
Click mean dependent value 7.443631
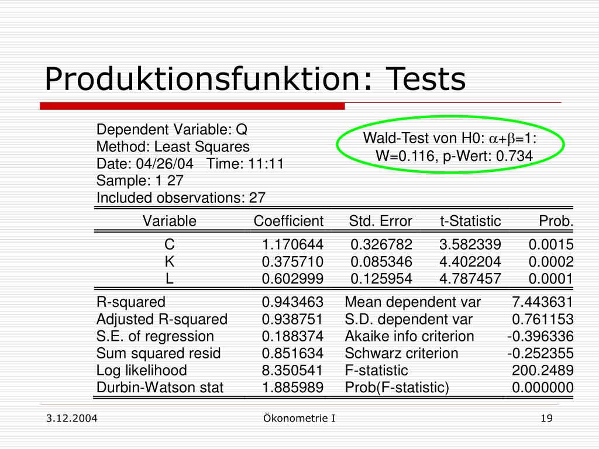click(x=542, y=302)
